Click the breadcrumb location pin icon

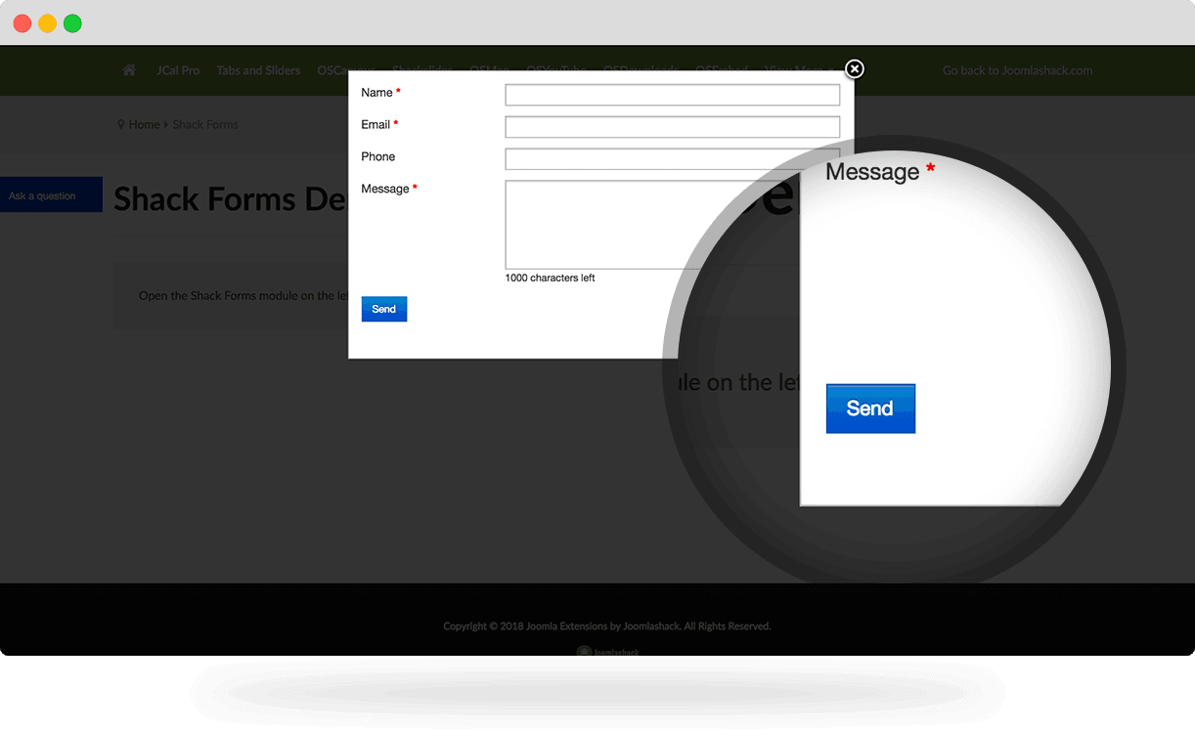[x=121, y=125]
